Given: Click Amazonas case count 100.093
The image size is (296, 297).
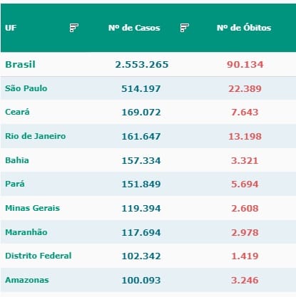Looking at the screenshot, I should (x=141, y=280).
